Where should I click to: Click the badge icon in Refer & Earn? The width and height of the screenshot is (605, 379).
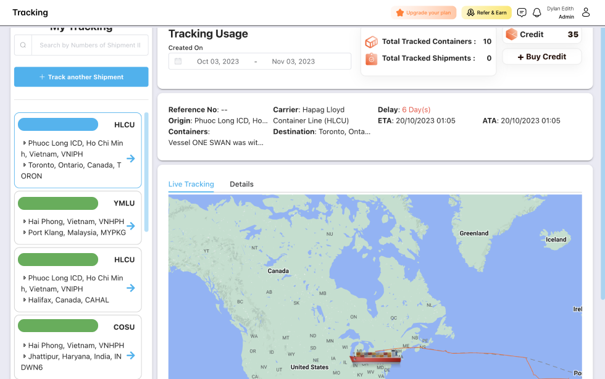[x=470, y=13]
